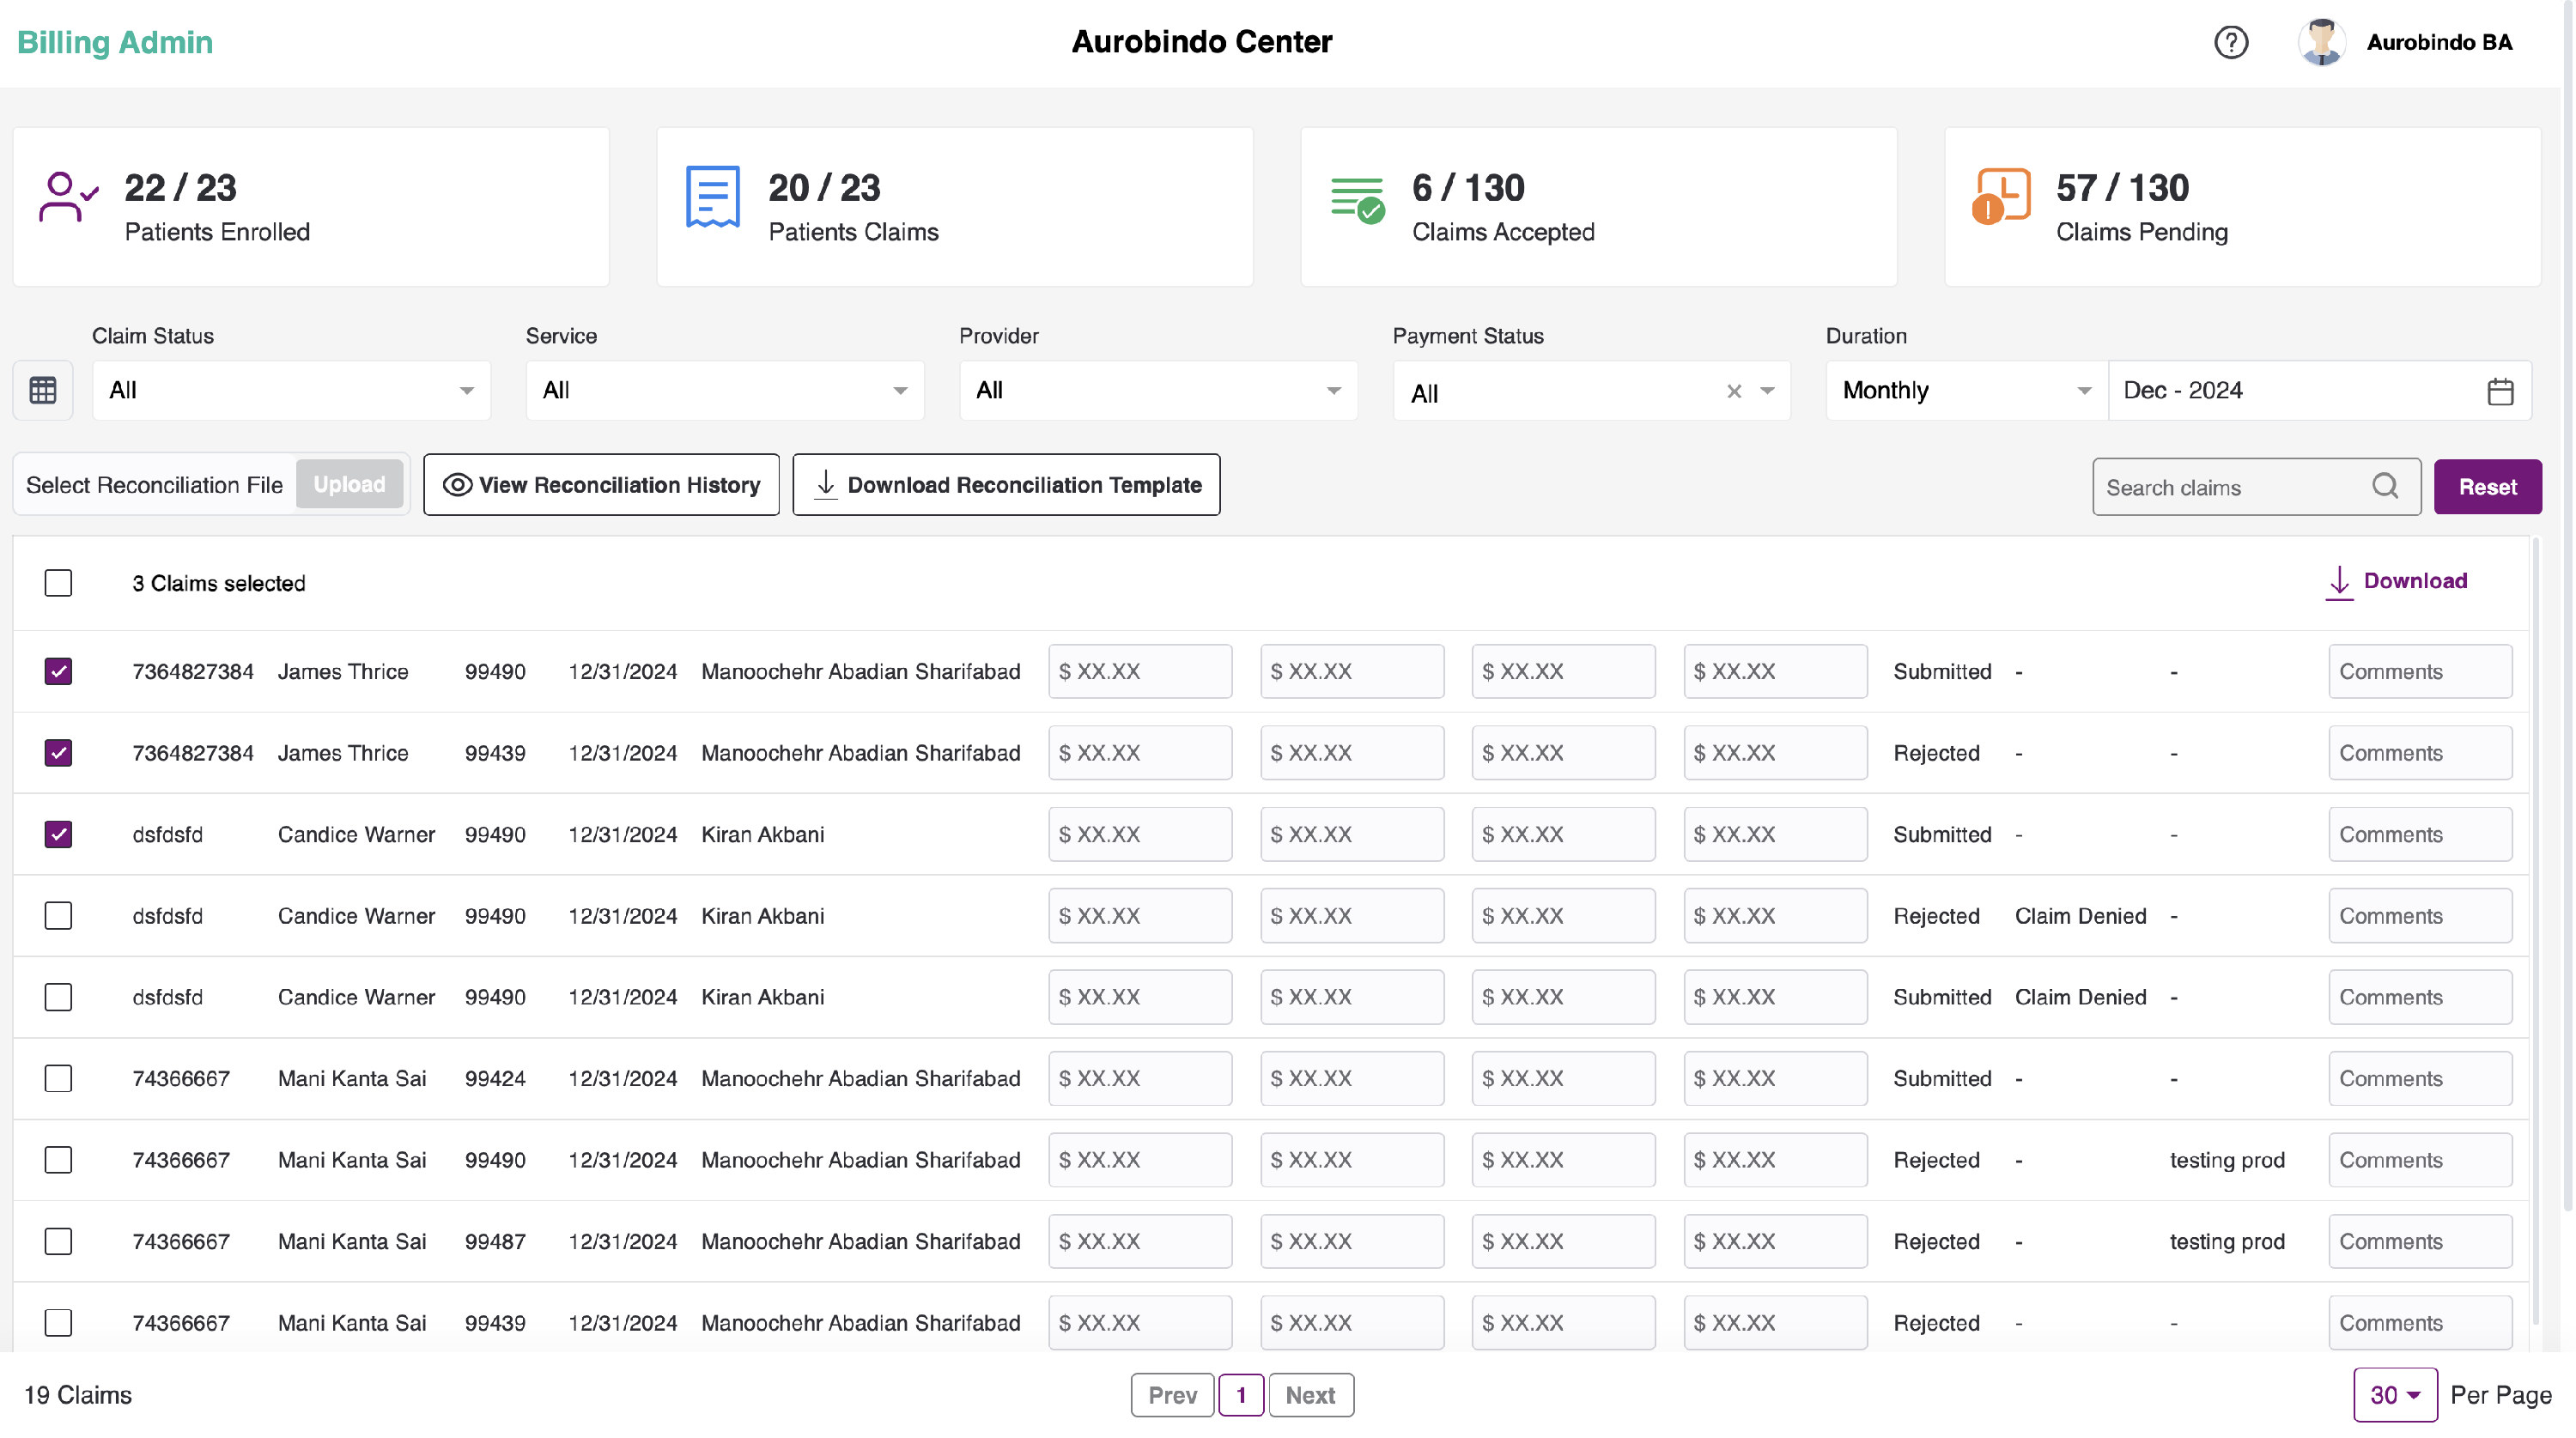Open the Aurobindo BA profile avatar
This screenshot has height=1438, width=2576.
(x=2321, y=42)
